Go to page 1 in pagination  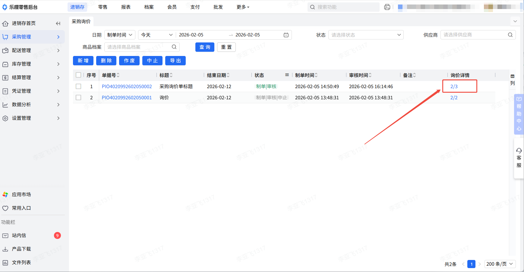click(471, 264)
